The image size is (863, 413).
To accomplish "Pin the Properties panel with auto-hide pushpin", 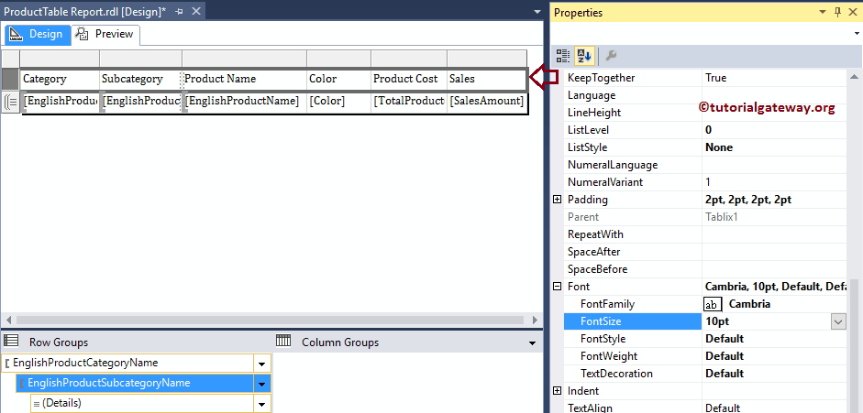I will point(836,12).
